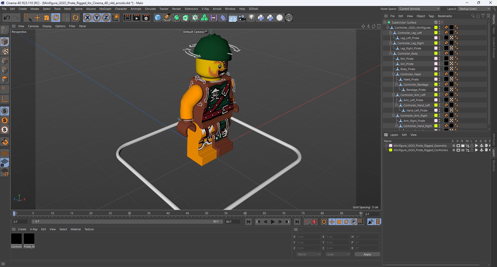Screen dimensions: 497x267
Task: Collapse Controller_Arm_Left node
Action: pos(393,95)
